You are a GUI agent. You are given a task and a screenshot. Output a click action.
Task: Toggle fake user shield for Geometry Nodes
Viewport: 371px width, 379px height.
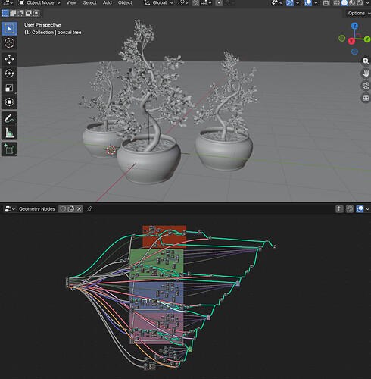(x=63, y=209)
